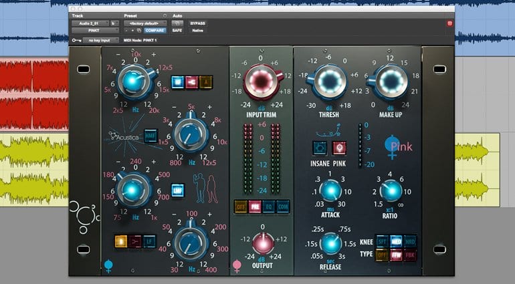Viewport: 515px width, 284px height.
Task: Open the no key input dropdown
Action: (x=101, y=40)
